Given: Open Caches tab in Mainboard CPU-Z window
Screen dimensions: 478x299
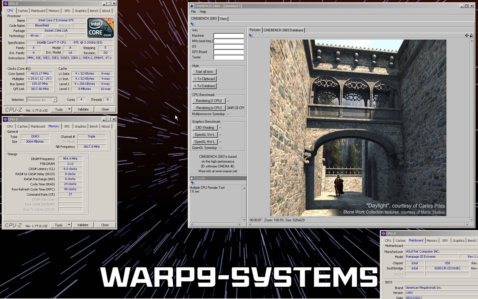Looking at the screenshot, I should click(400, 241).
